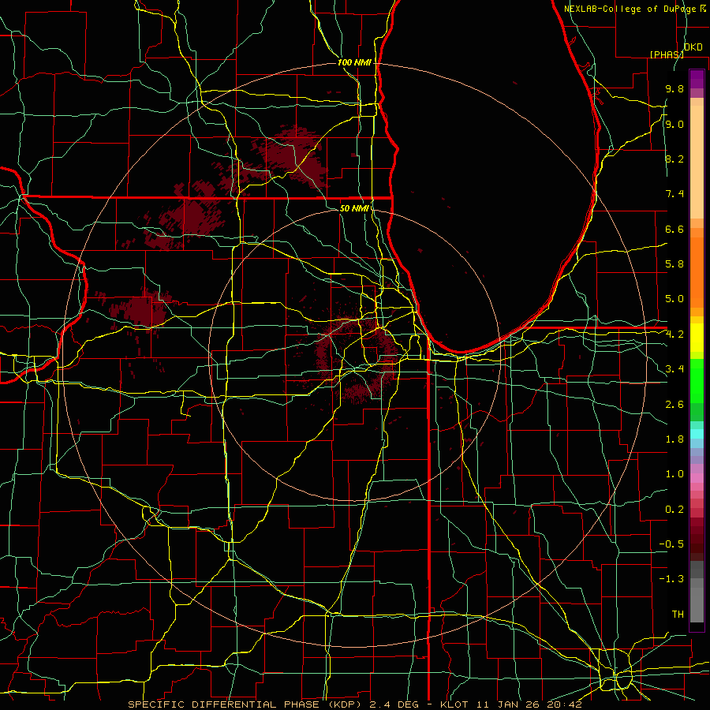Click the 1.0 value on the scale
This screenshot has width=710, height=710.
(x=674, y=474)
